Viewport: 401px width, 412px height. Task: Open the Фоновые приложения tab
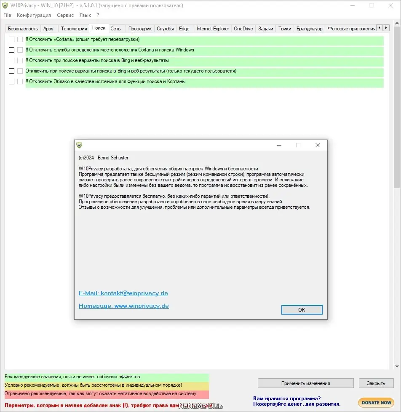351,29
